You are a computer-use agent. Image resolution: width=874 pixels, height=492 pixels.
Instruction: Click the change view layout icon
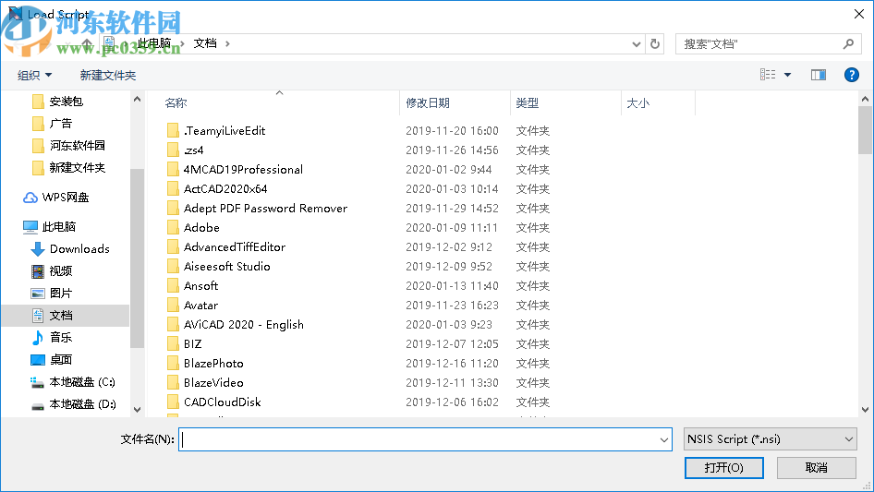pos(768,75)
